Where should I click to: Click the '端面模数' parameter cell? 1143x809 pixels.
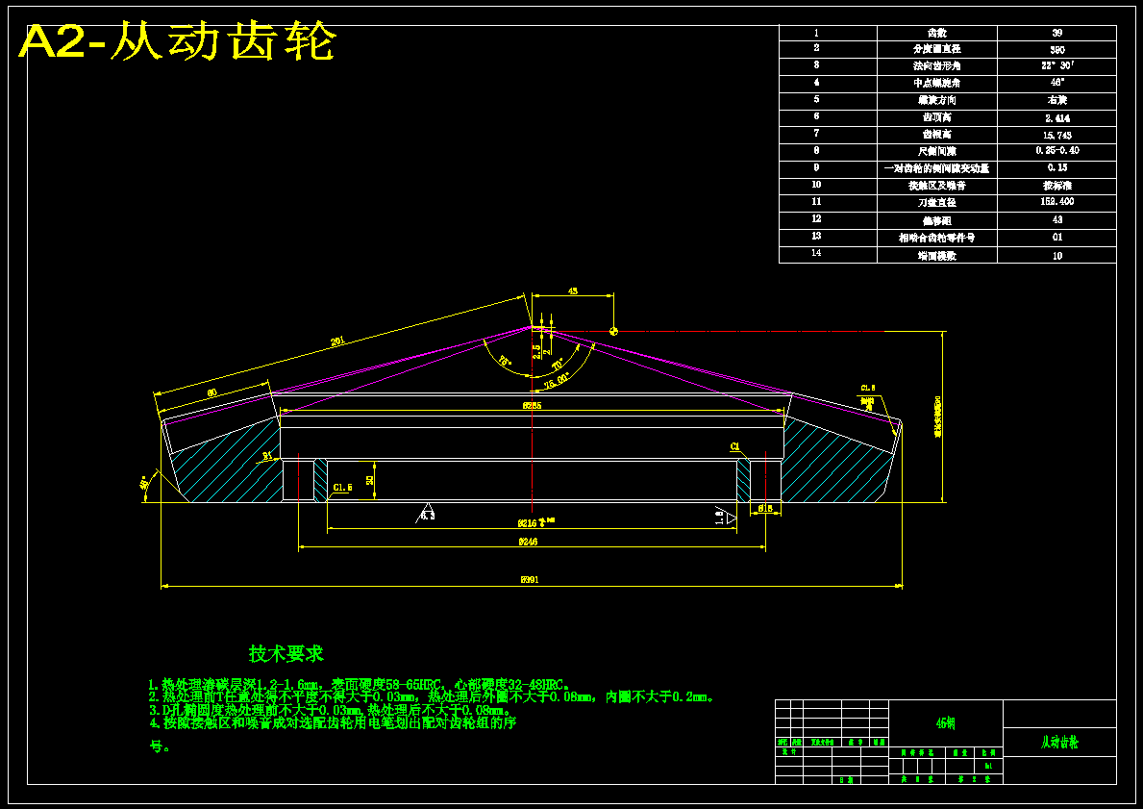pyautogui.click(x=936, y=255)
